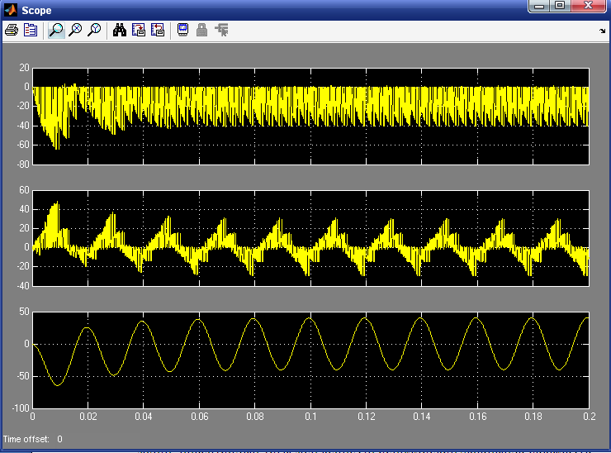Click the dock arrow at toolbar right
Image resolution: width=611 pixels, height=453 pixels.
point(603,31)
